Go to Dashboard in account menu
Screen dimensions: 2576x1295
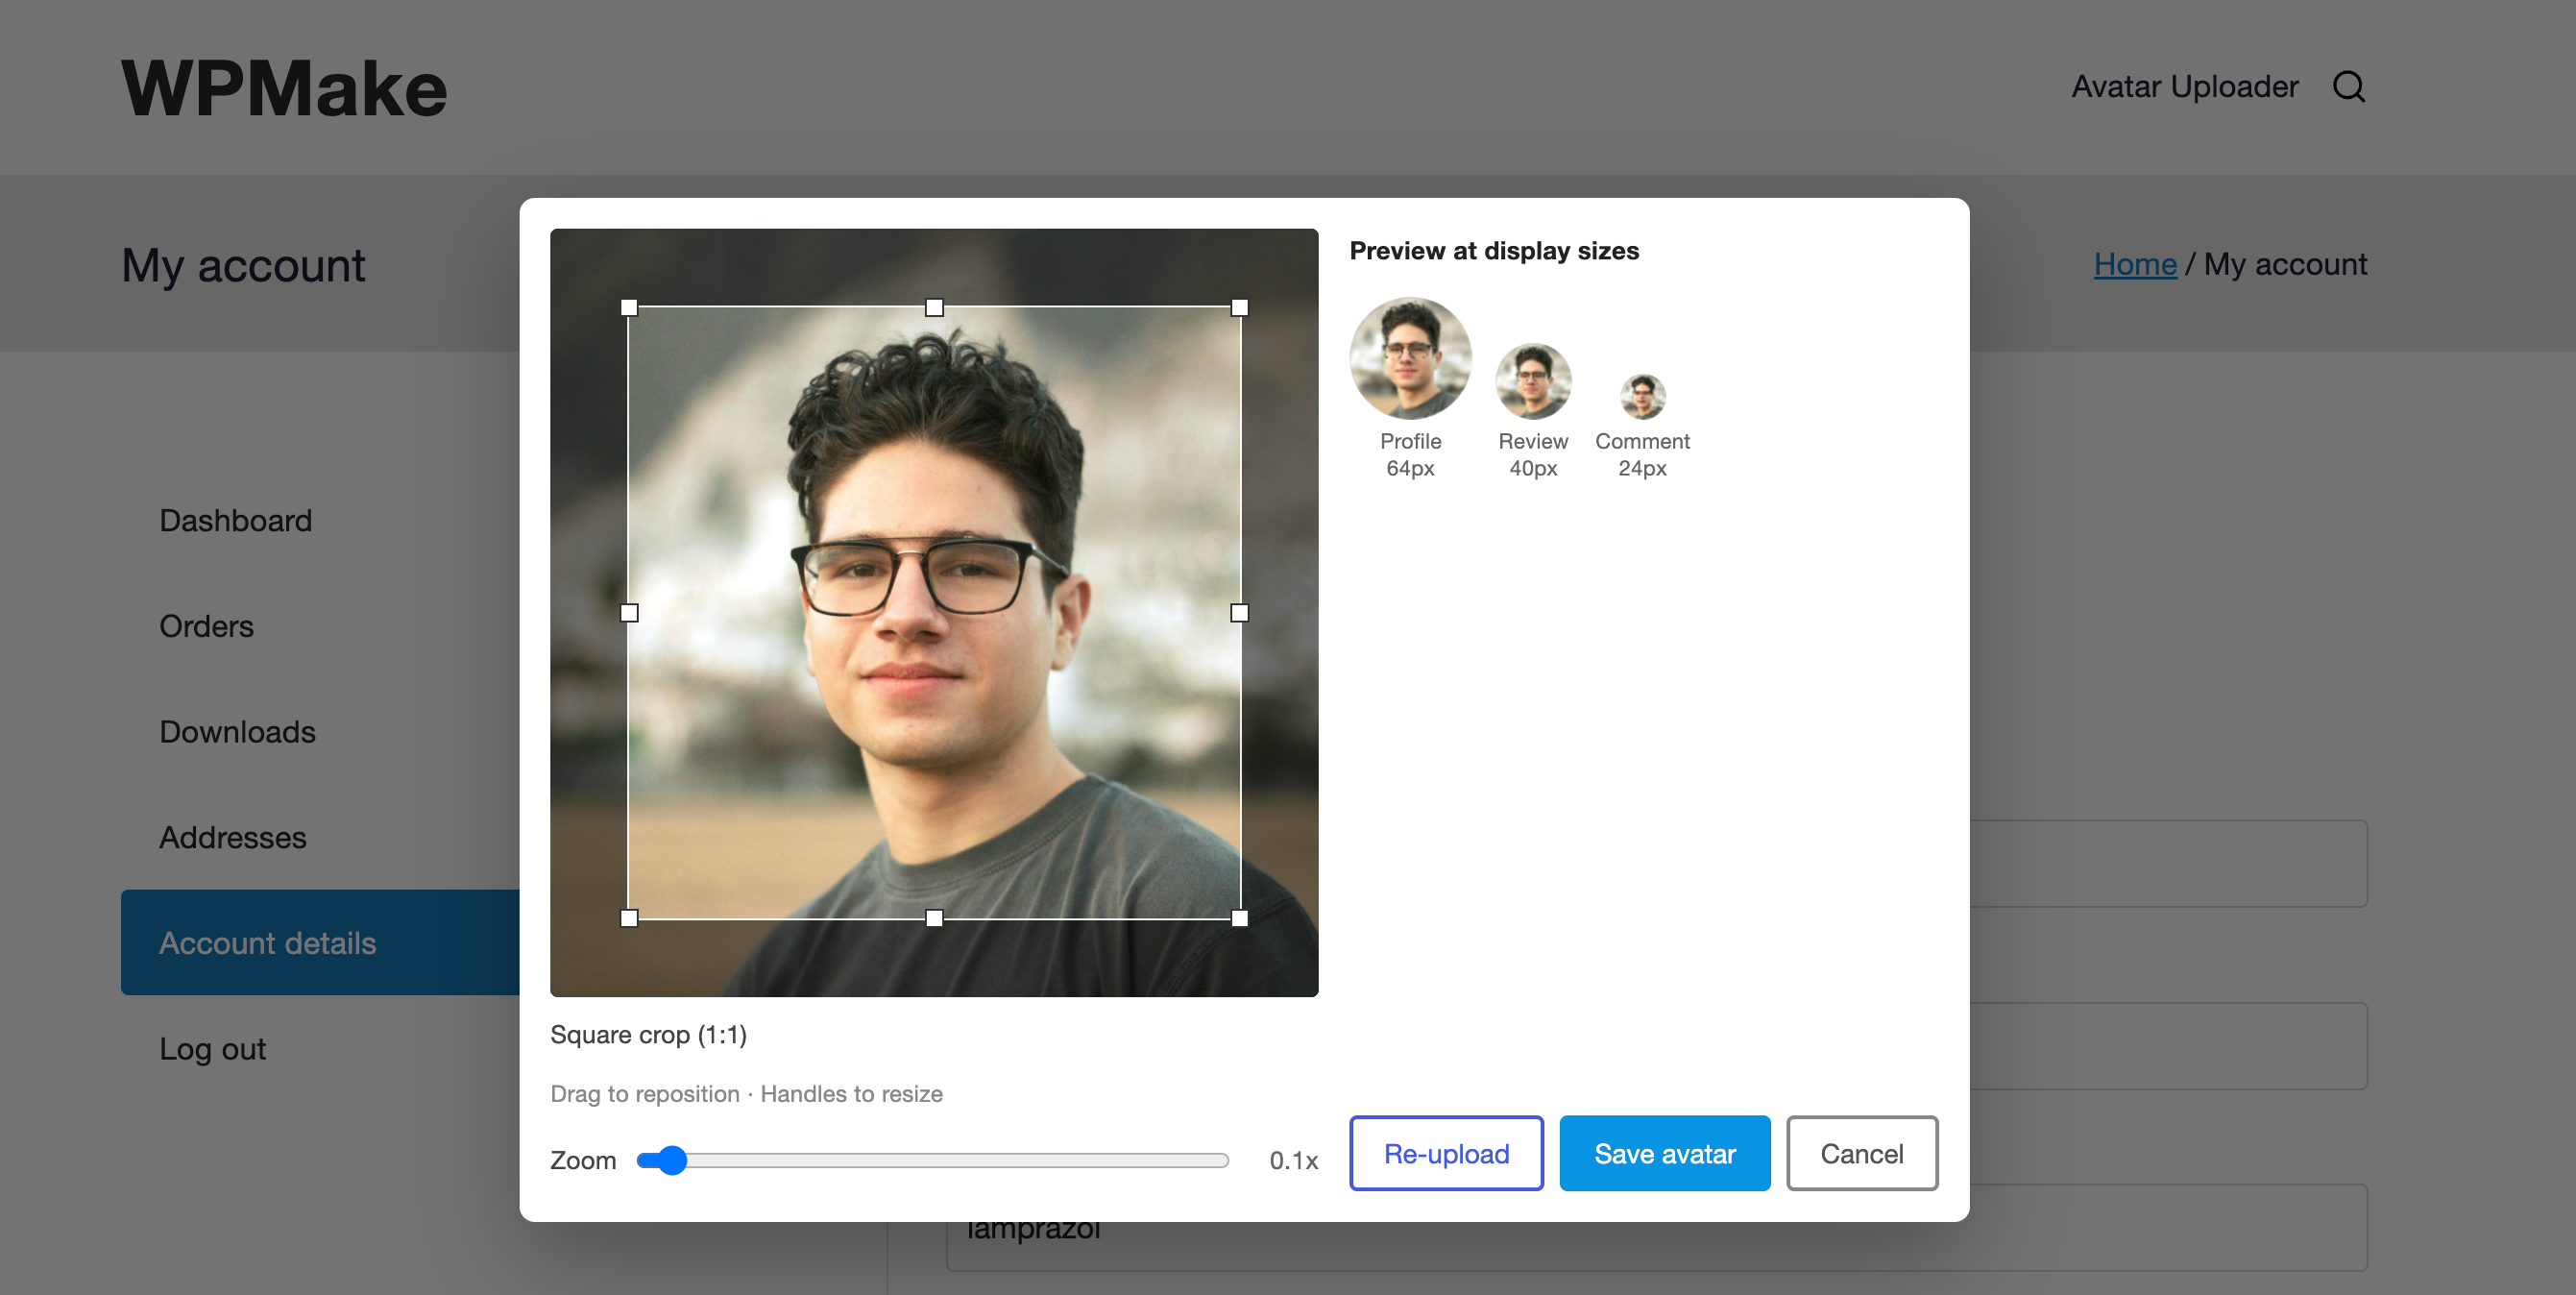coord(236,521)
